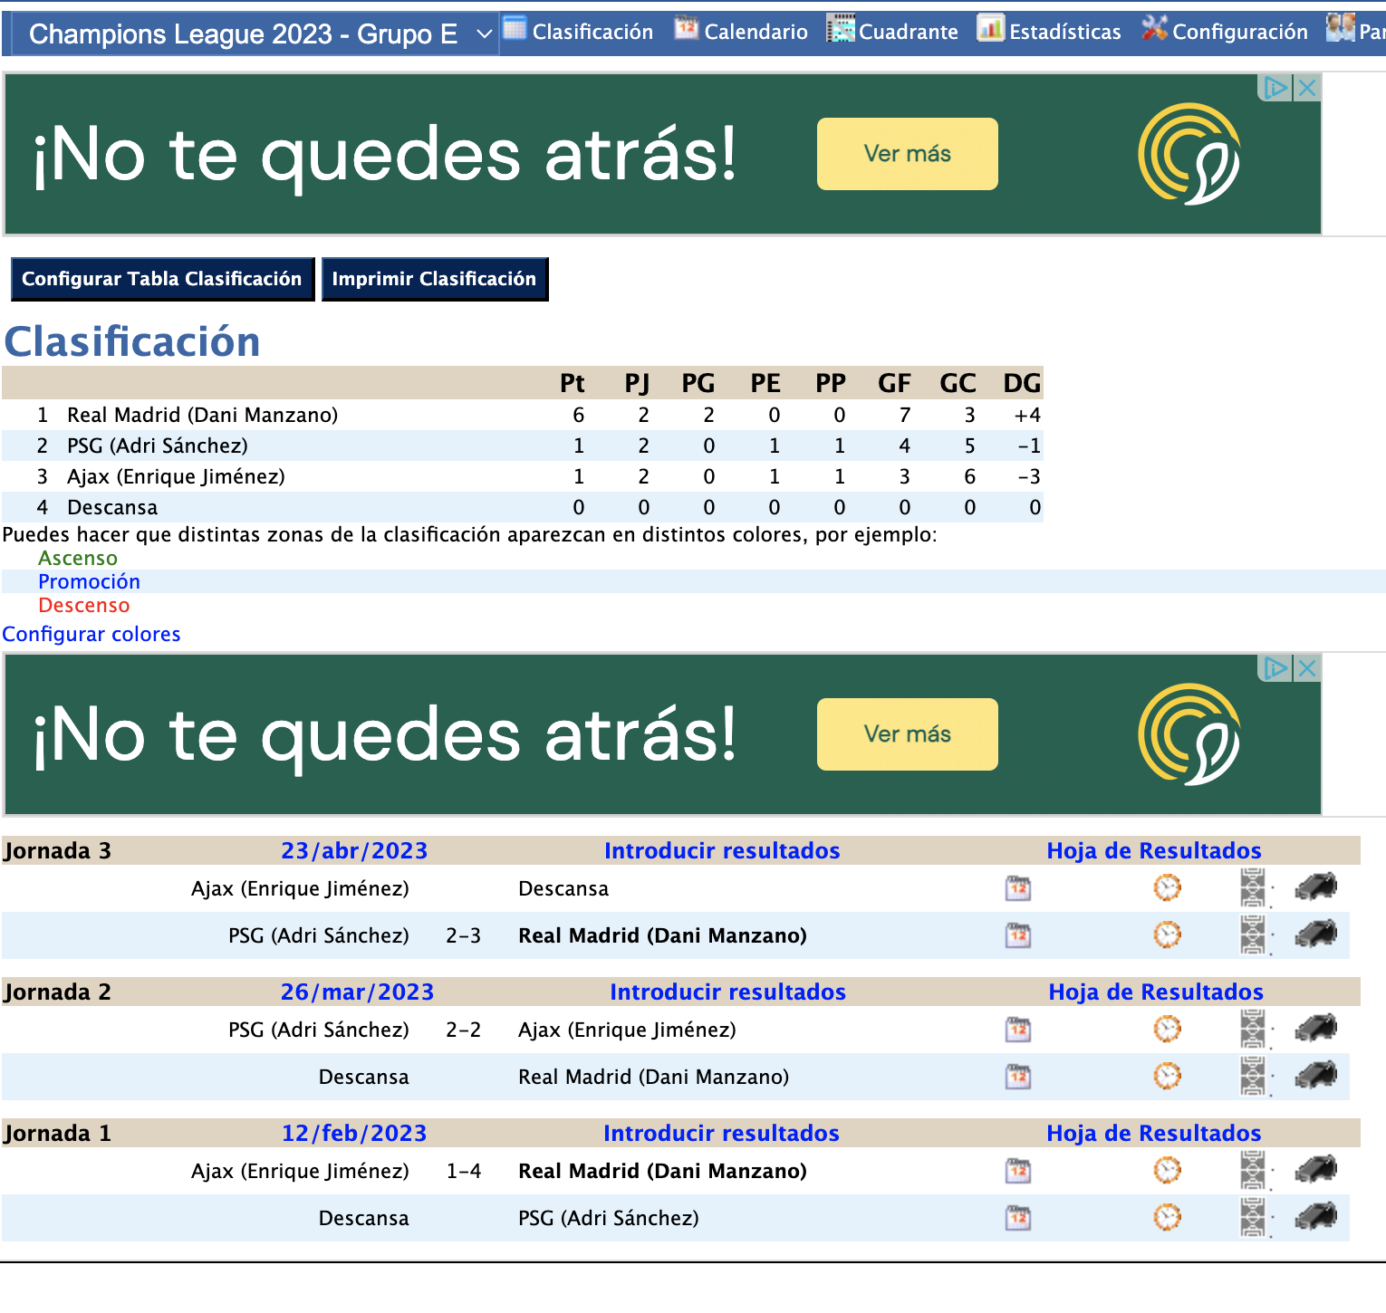Image resolution: width=1386 pixels, height=1313 pixels.
Task: Click calendar icon for PSG vs Real Madrid match
Action: coord(1018,935)
